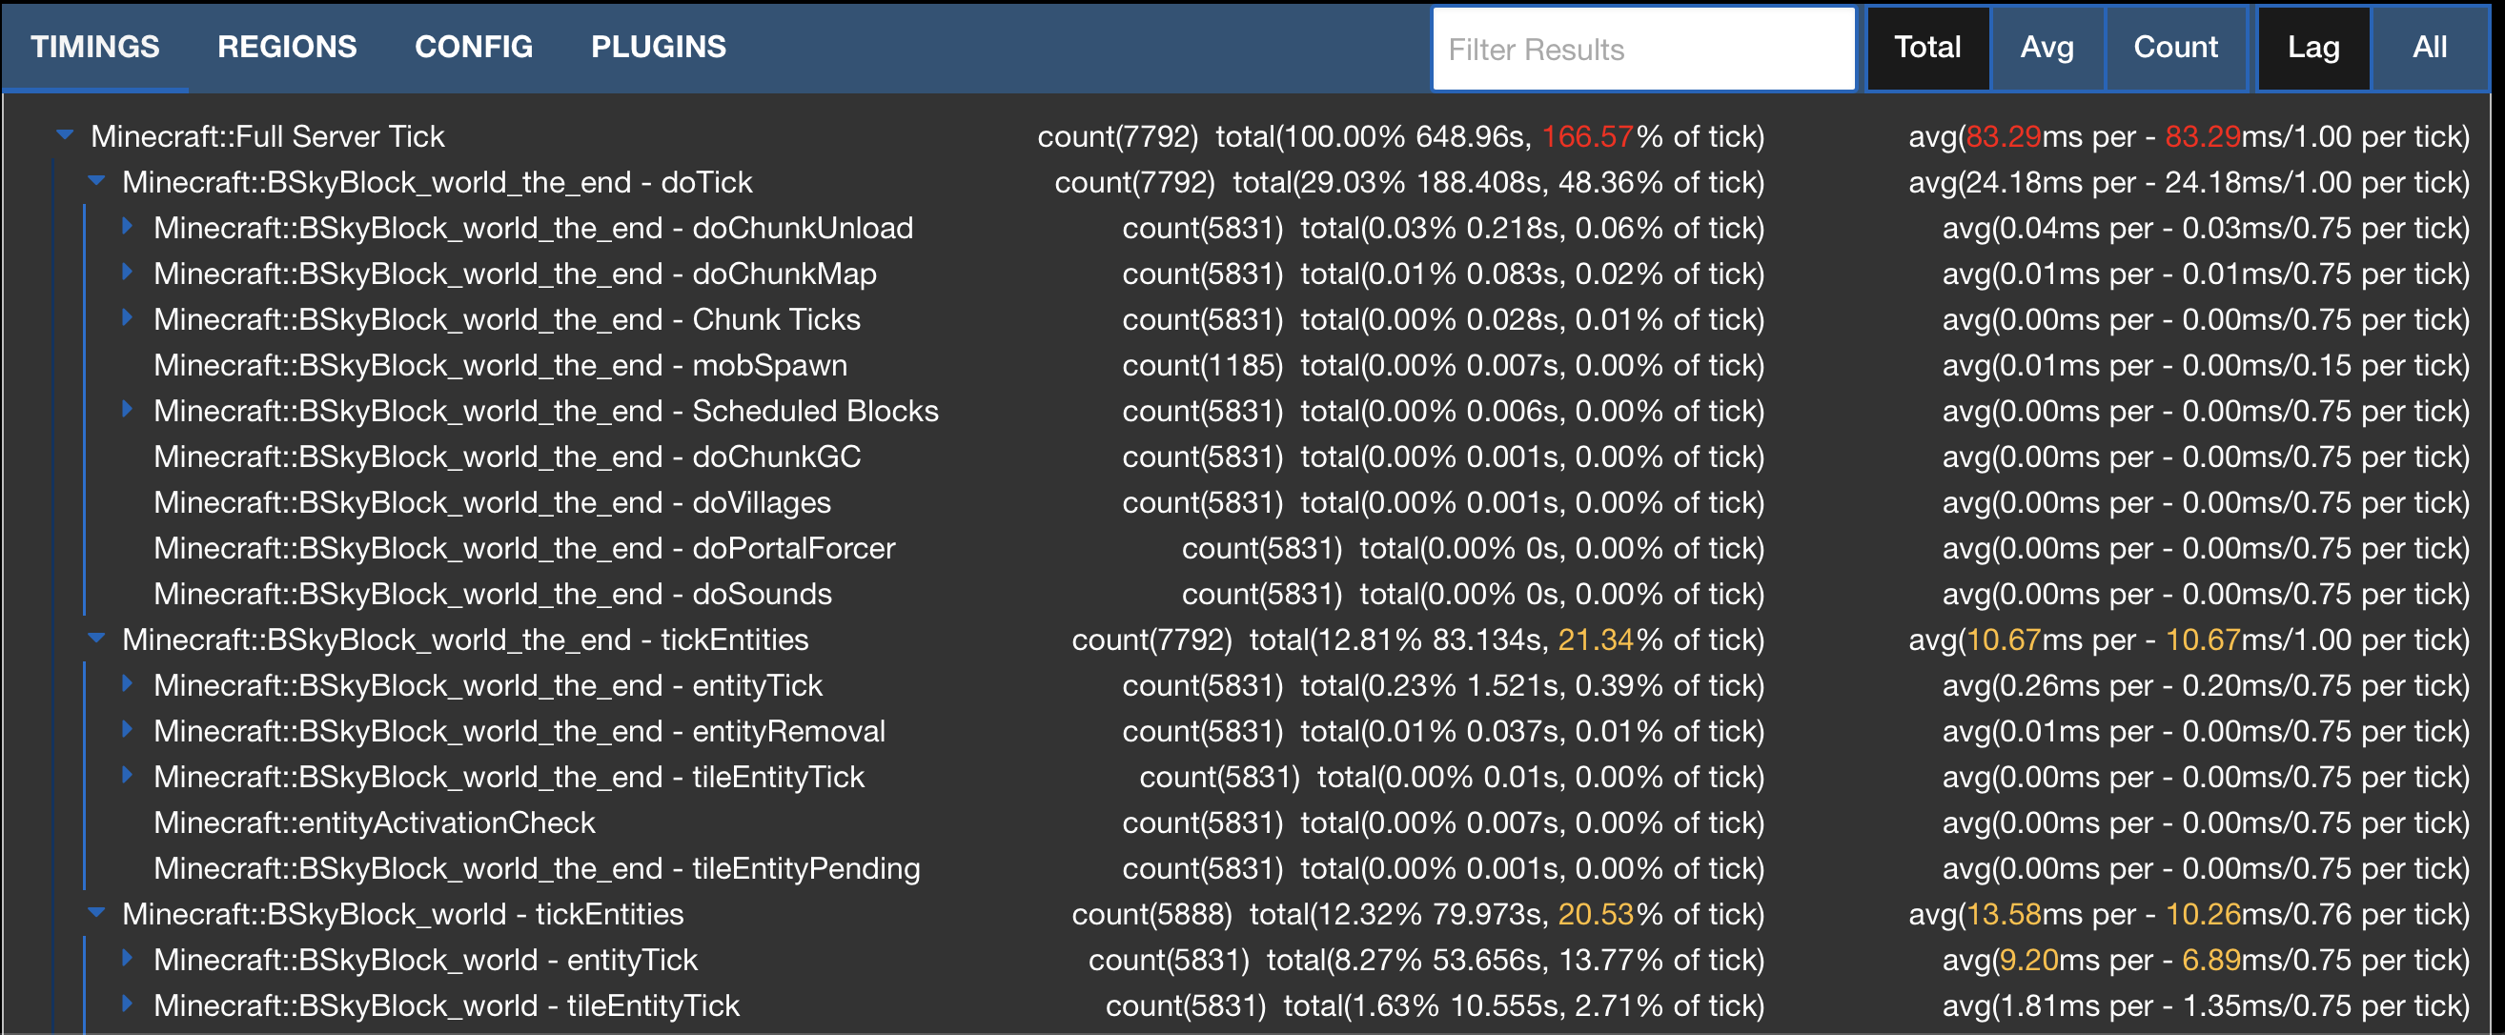Screen dimensions: 2505x1035
Task: Enable the All view toggle
Action: (2429, 48)
